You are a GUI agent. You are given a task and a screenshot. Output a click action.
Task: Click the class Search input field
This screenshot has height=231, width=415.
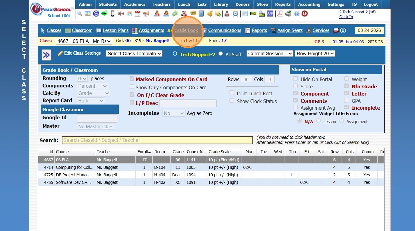coord(157,140)
